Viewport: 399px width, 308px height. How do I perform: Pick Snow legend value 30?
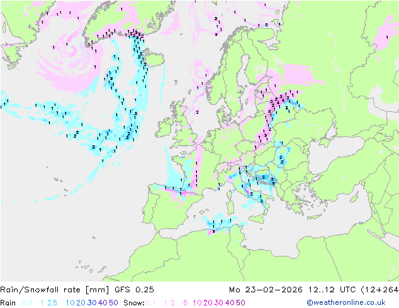point(219,303)
